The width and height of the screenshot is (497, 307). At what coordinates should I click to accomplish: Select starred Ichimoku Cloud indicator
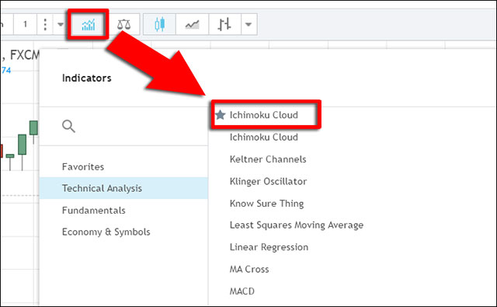tap(264, 115)
